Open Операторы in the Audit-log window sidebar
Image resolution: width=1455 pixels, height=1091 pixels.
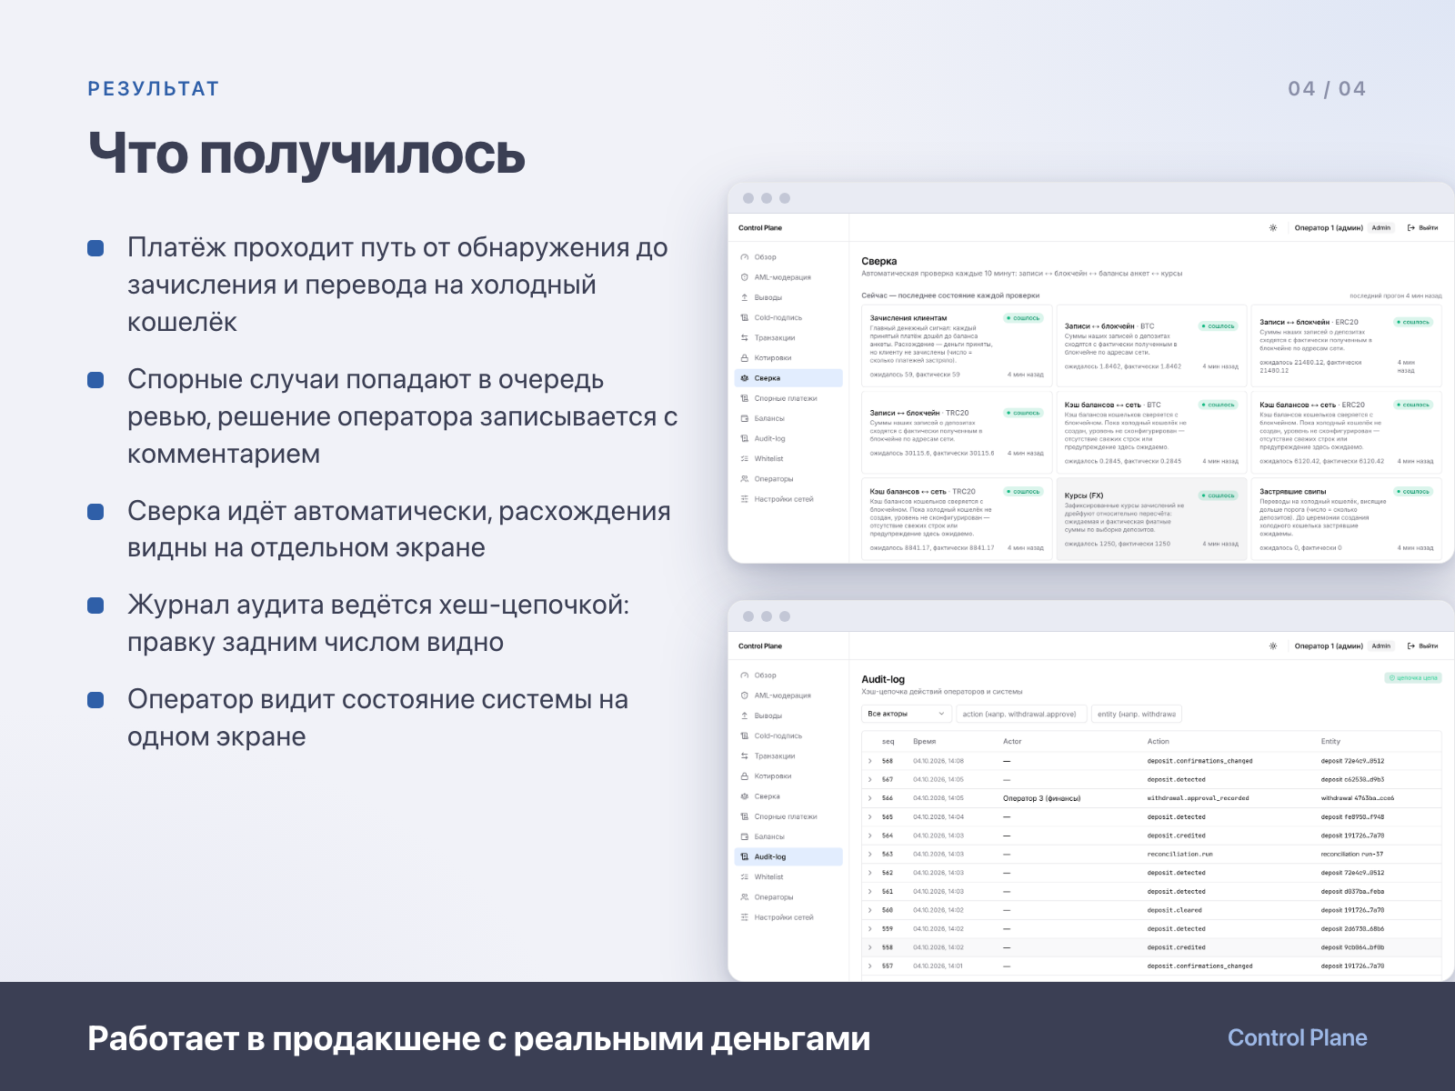(x=788, y=897)
